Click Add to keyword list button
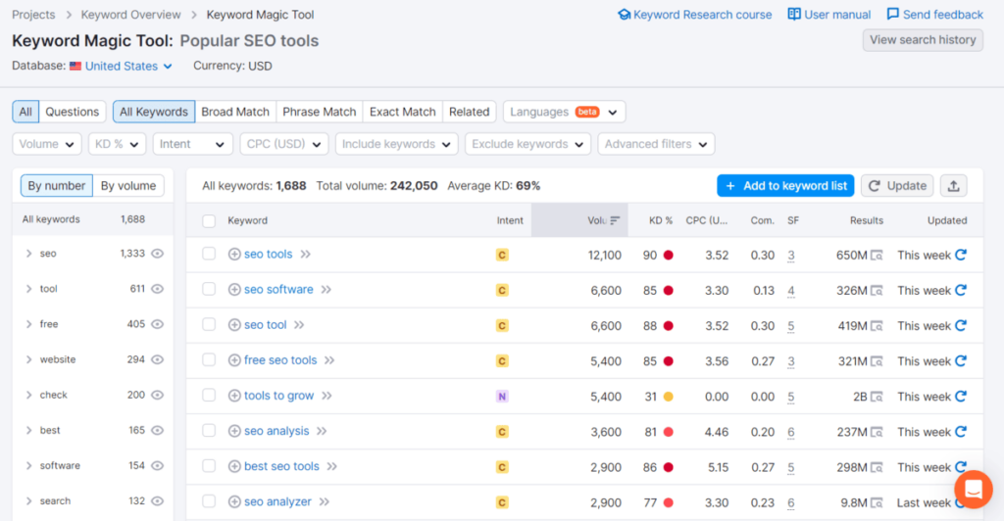 pyautogui.click(x=785, y=186)
